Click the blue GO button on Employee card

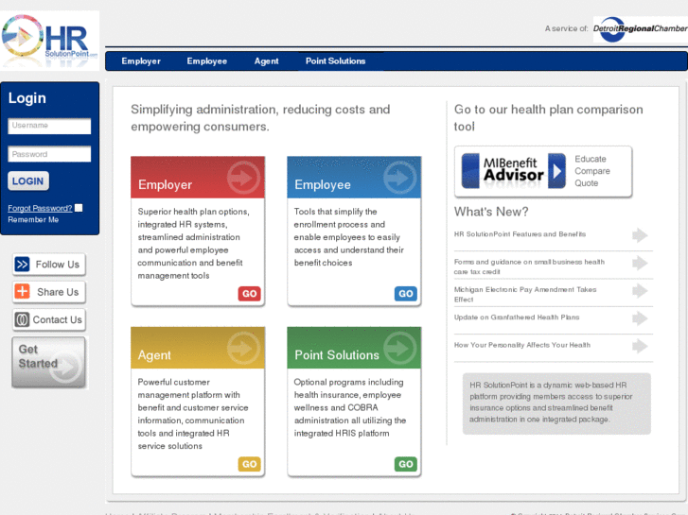coord(405,294)
